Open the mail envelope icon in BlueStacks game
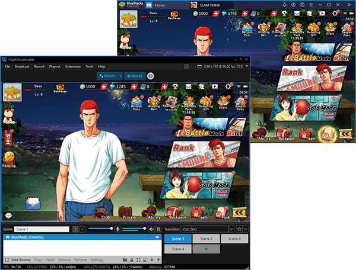The image size is (356, 270). tap(297, 14)
